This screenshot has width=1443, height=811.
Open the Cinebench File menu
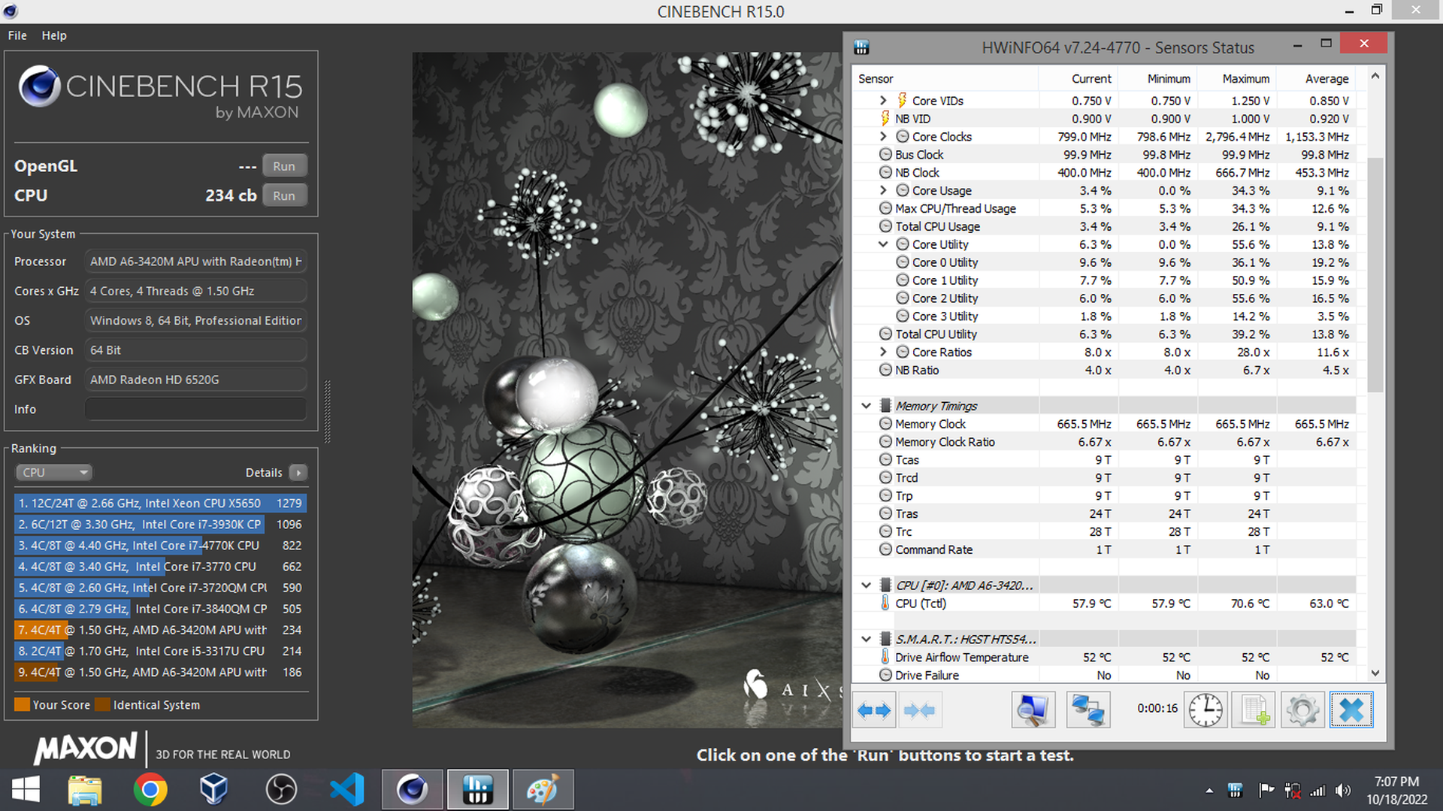(x=17, y=35)
